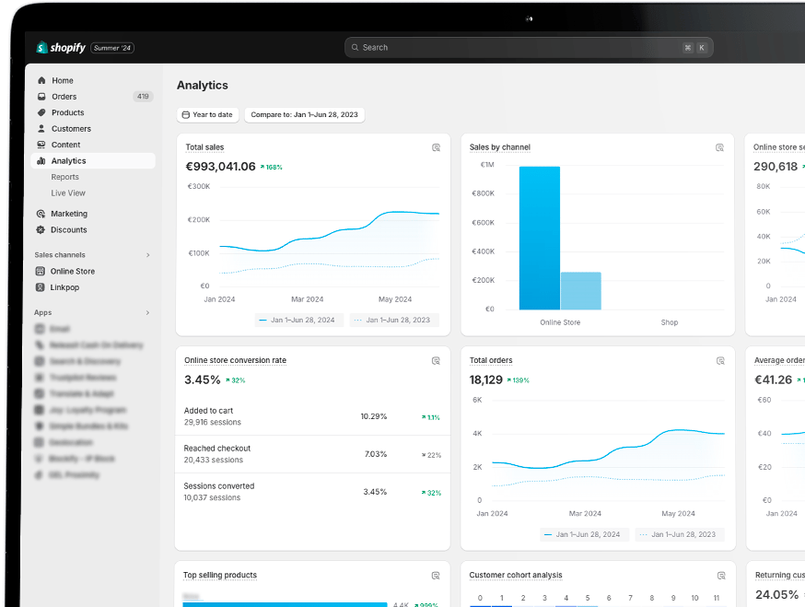The height and width of the screenshot is (607, 805).
Task: Expand the Apps section chevron
Action: 148,313
